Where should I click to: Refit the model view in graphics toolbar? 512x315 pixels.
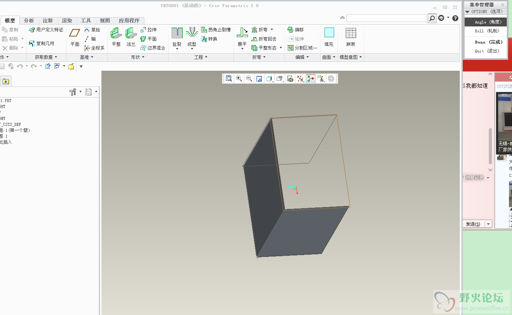click(x=229, y=79)
